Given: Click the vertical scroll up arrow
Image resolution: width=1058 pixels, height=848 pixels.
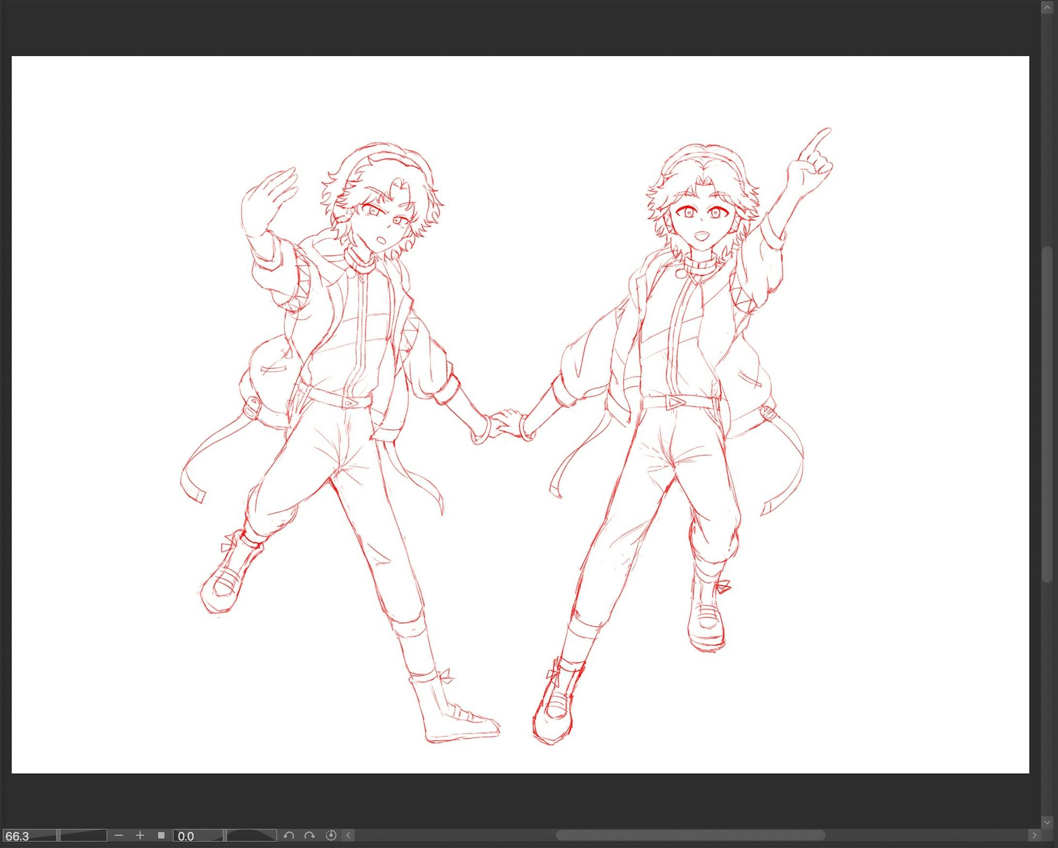Looking at the screenshot, I should point(1047,8).
